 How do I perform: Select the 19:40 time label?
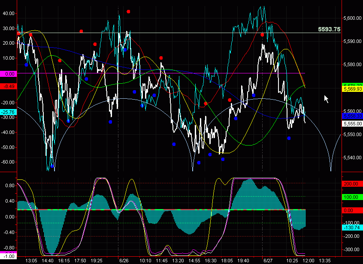[243, 261]
